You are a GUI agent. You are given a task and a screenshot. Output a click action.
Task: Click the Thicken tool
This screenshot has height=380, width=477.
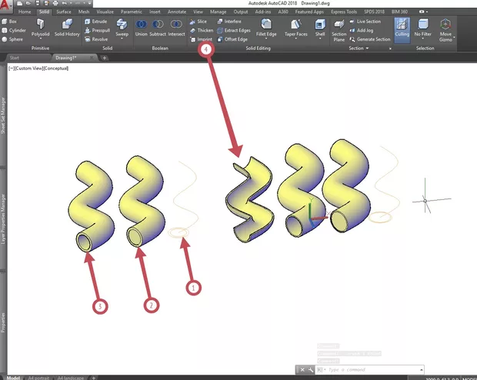pyautogui.click(x=202, y=30)
